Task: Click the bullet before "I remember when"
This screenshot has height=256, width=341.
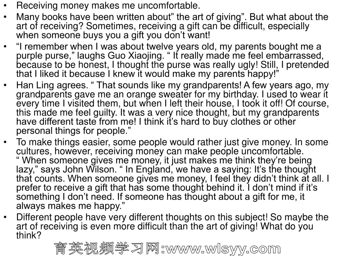Action: coord(5,47)
